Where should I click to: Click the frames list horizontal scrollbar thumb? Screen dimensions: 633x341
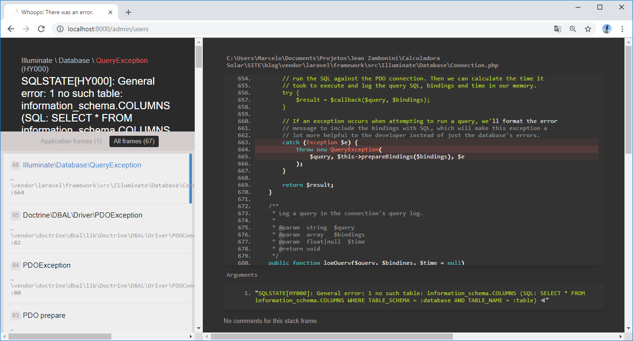(x=60, y=336)
